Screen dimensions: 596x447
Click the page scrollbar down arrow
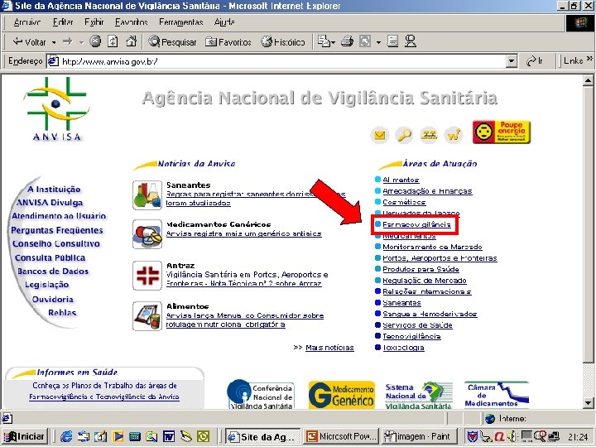(x=588, y=403)
